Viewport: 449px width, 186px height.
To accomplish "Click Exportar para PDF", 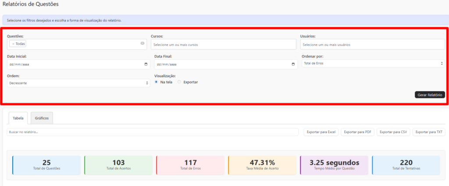I will point(357,132).
